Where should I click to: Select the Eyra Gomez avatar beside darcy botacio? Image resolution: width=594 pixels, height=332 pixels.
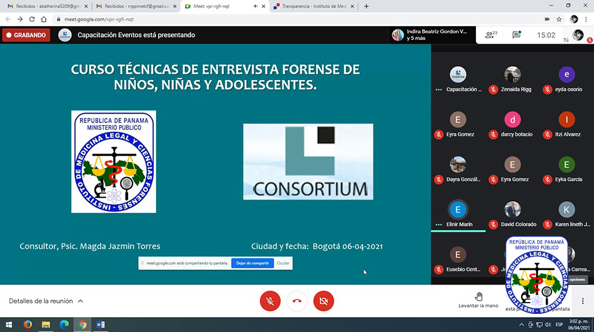click(458, 120)
